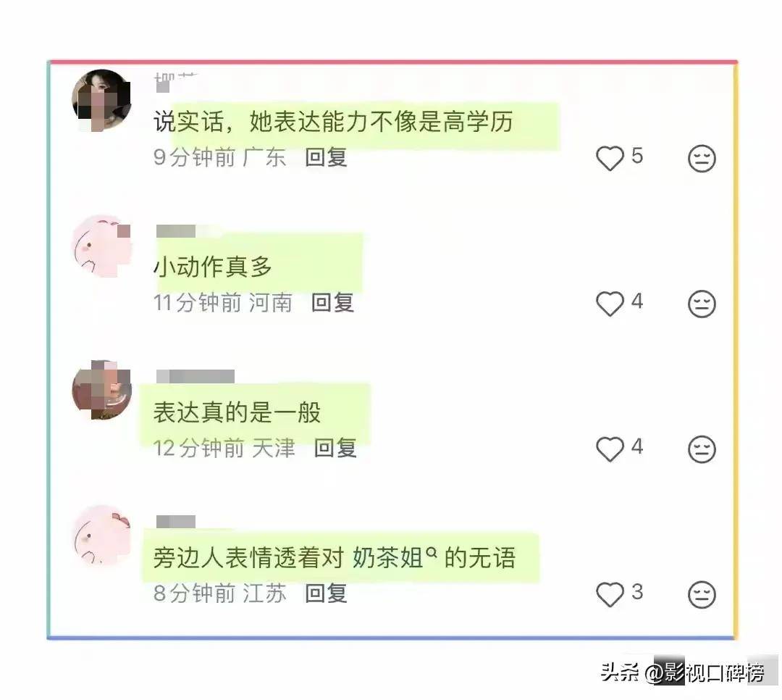Reply to the 9分钟前 广东 comment
Screen dimensions: 782x700
coord(326,157)
